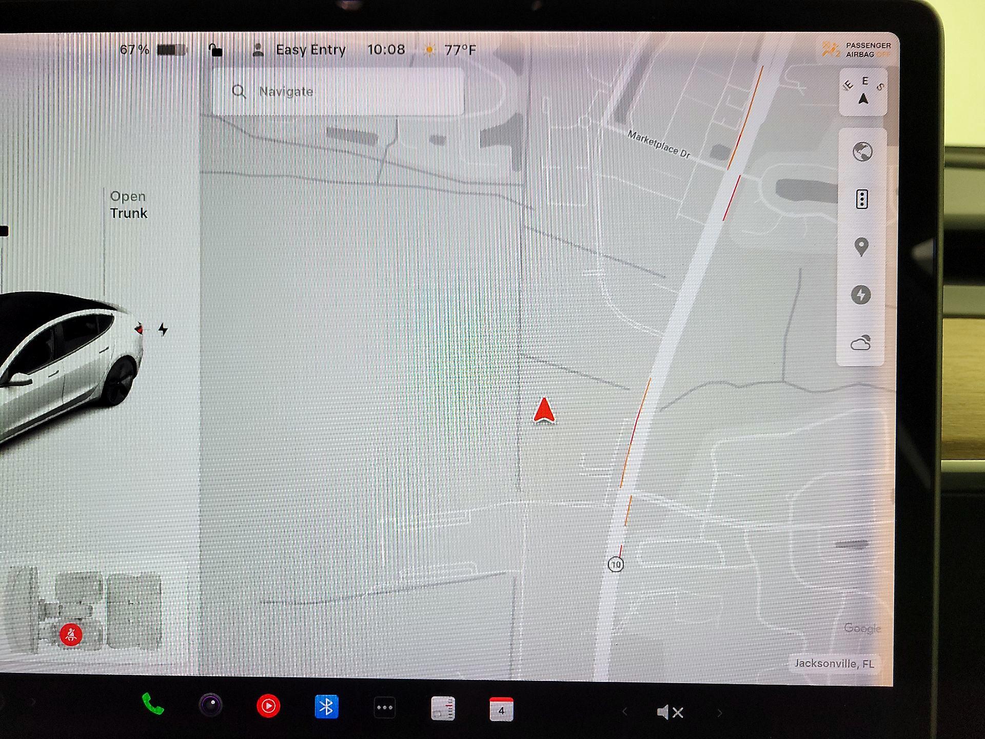Tap the battery percentage indicator
Screen dimensions: 985x739
[x=153, y=49]
